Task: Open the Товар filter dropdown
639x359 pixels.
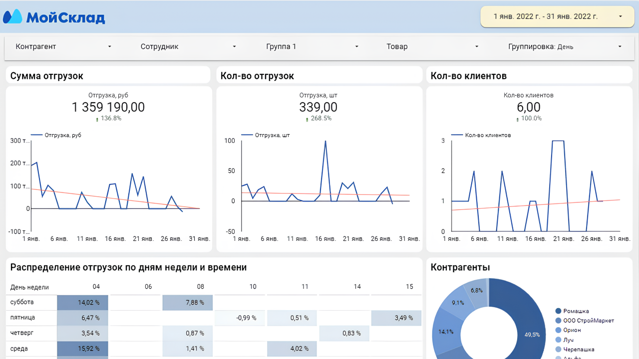Action: click(432, 46)
